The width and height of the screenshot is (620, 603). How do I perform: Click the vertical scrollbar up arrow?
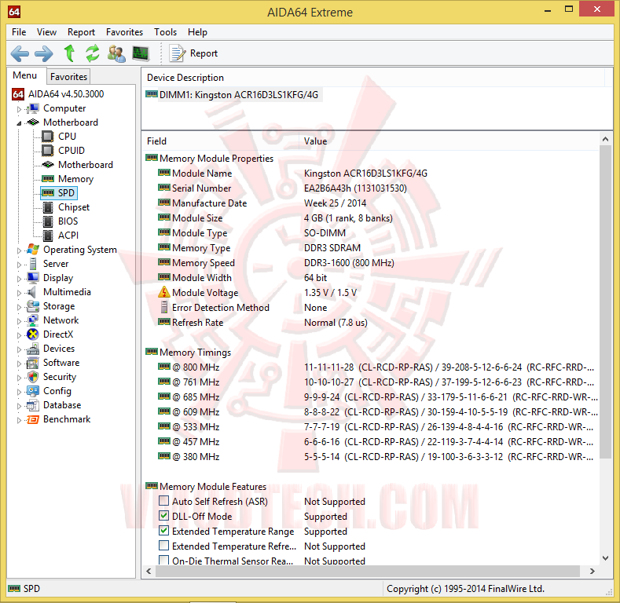click(x=605, y=139)
